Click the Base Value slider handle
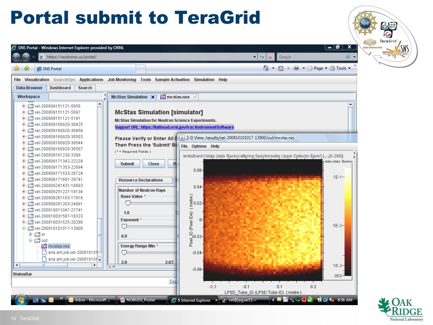The width and height of the screenshot is (433, 325). point(128,203)
